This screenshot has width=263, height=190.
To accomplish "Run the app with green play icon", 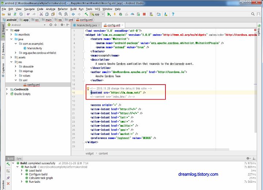I will (109, 14).
